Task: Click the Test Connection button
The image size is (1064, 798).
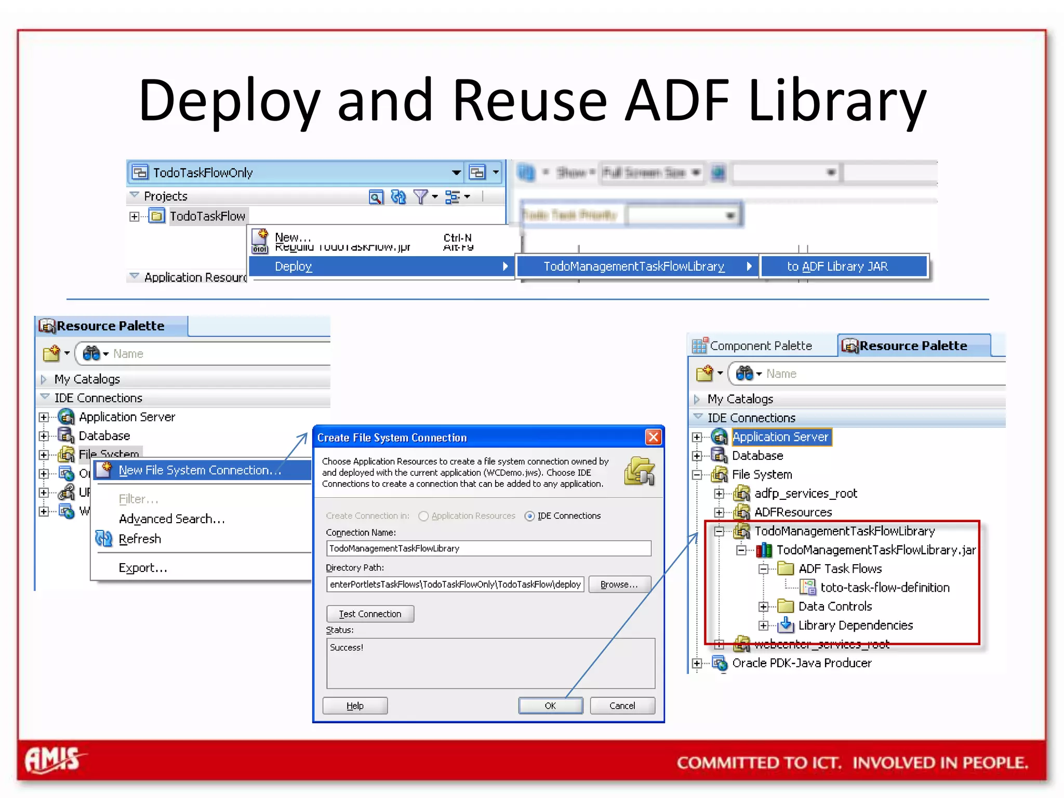Action: click(370, 614)
